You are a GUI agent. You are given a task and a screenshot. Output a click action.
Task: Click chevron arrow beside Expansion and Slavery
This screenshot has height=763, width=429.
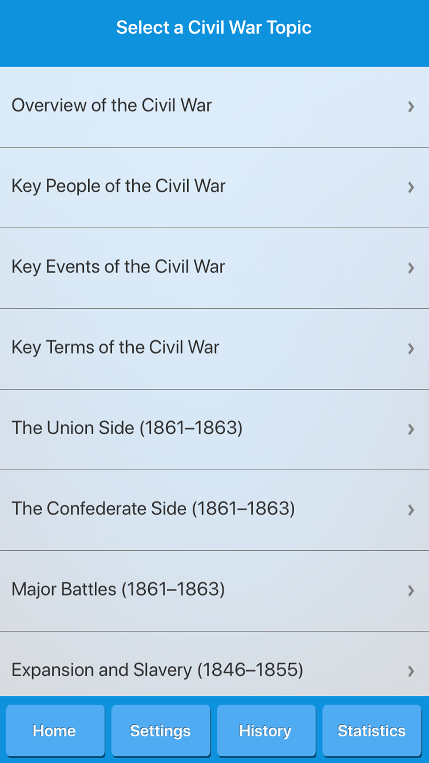[x=411, y=671]
